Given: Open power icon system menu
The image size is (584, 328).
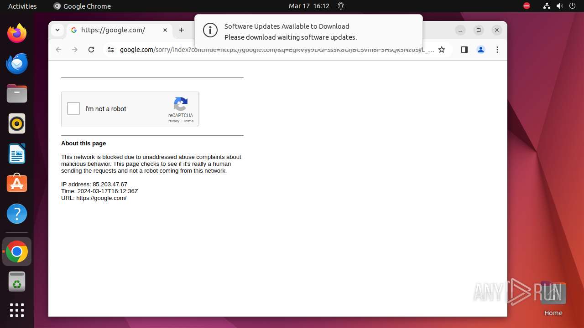Looking at the screenshot, I should [572, 6].
